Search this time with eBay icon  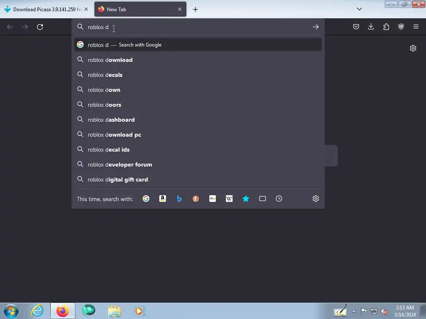213,199
